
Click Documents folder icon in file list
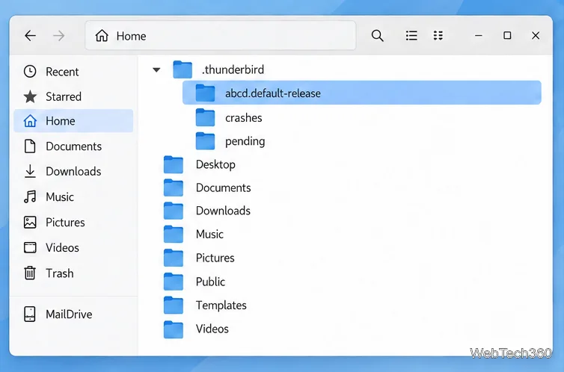tap(174, 187)
